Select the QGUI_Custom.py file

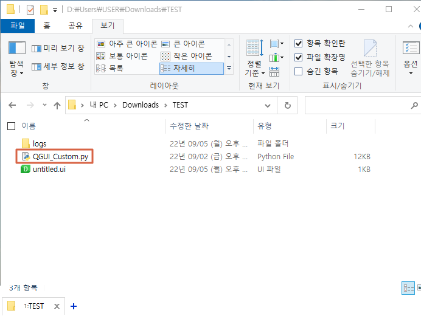(60, 156)
